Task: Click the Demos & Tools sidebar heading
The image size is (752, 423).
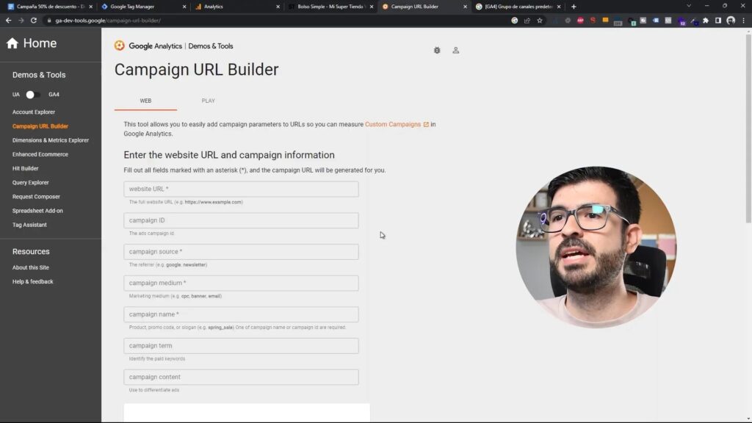Action: [x=39, y=75]
